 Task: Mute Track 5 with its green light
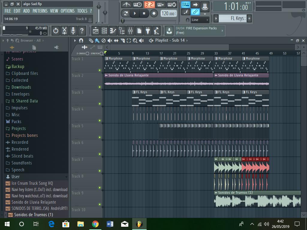point(100,137)
